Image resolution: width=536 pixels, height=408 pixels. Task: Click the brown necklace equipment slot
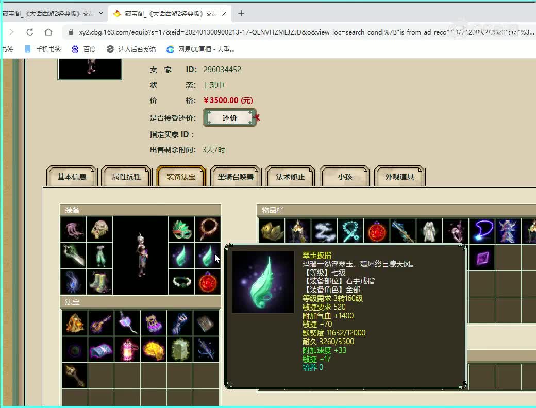[x=208, y=229]
